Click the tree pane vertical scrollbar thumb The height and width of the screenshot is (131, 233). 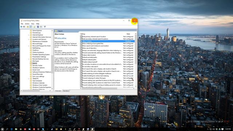(52, 64)
